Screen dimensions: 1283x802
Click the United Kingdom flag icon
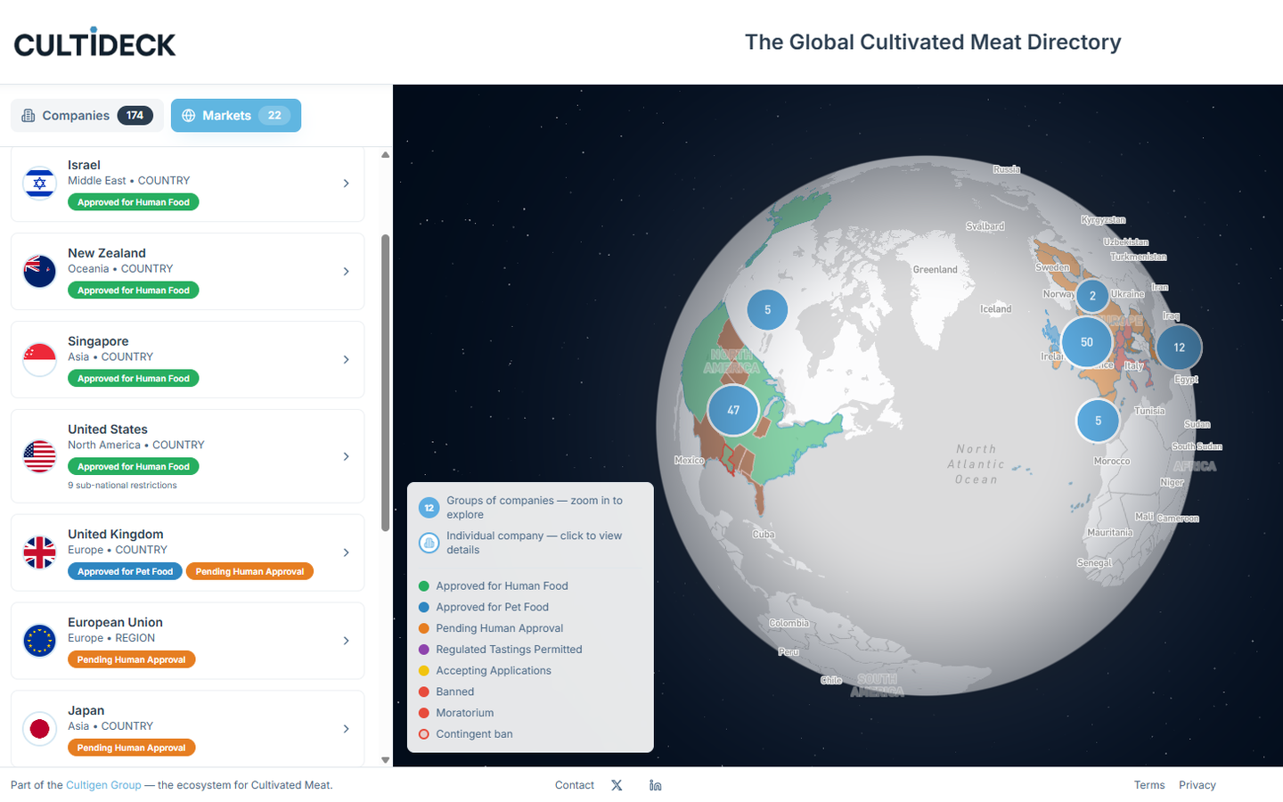pos(39,552)
